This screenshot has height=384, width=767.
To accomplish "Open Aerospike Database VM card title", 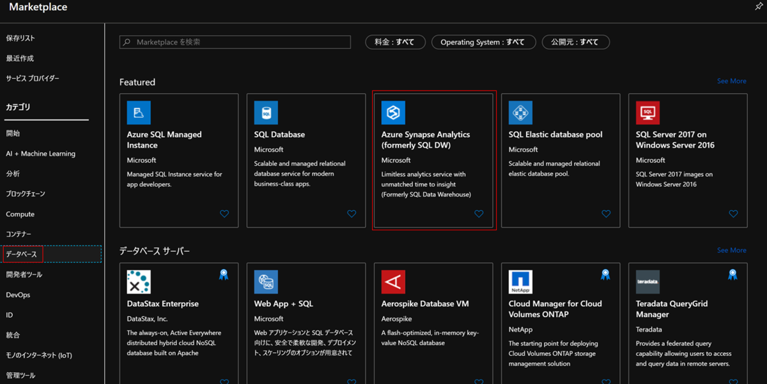I will (425, 304).
